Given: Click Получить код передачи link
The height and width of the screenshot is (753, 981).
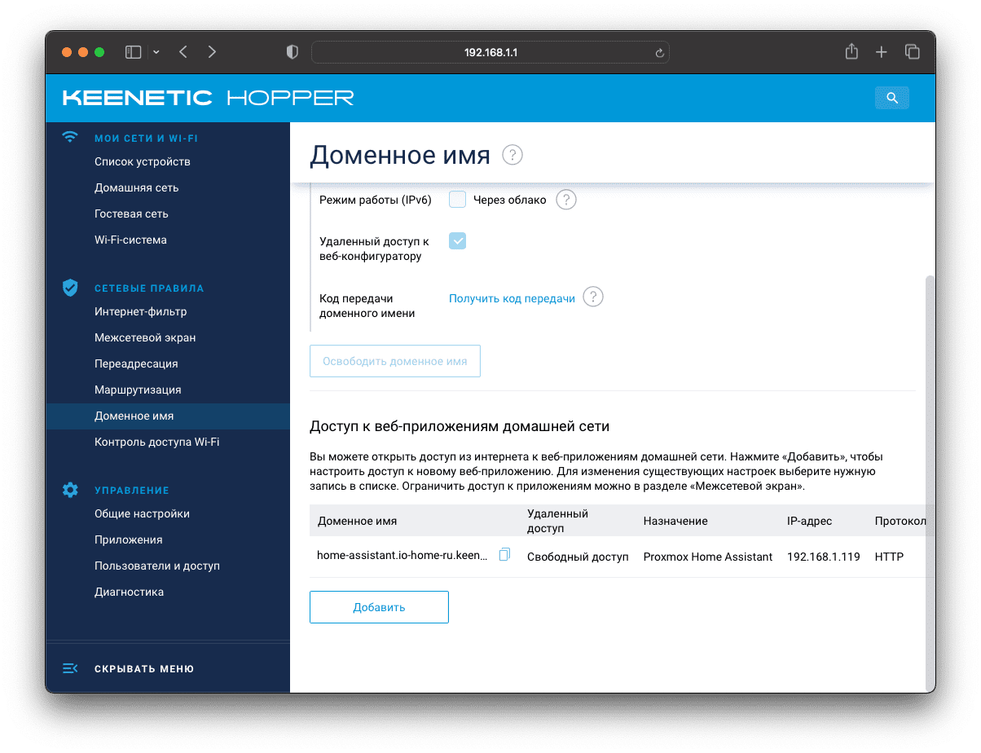Looking at the screenshot, I should (512, 298).
